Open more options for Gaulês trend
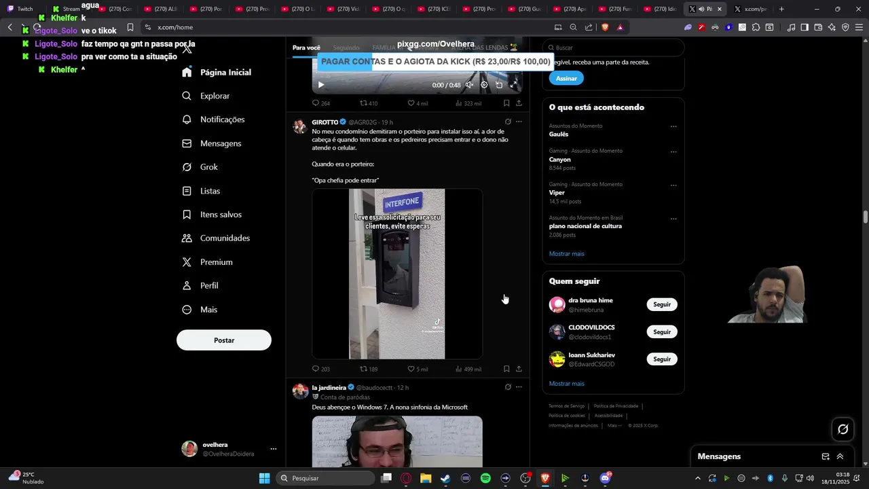 point(673,126)
